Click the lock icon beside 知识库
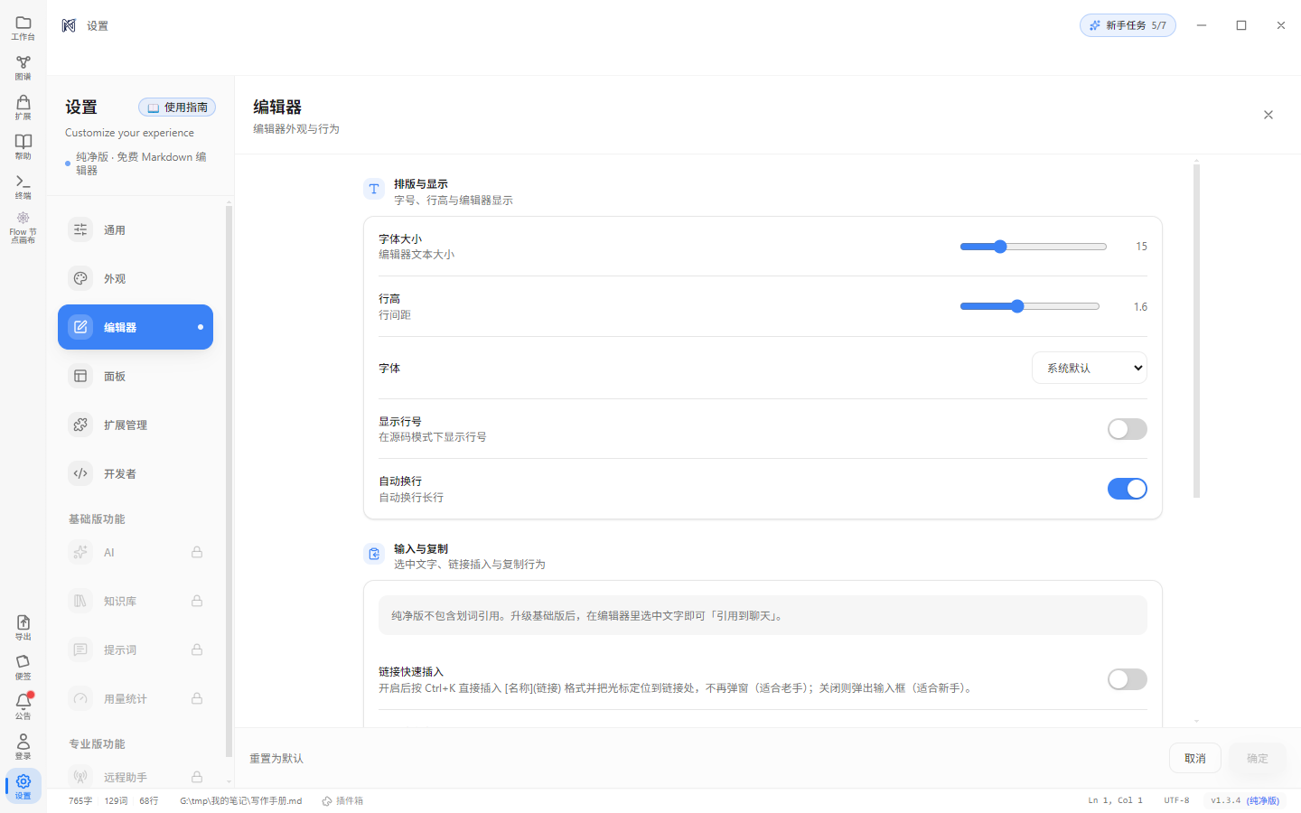 click(x=197, y=601)
